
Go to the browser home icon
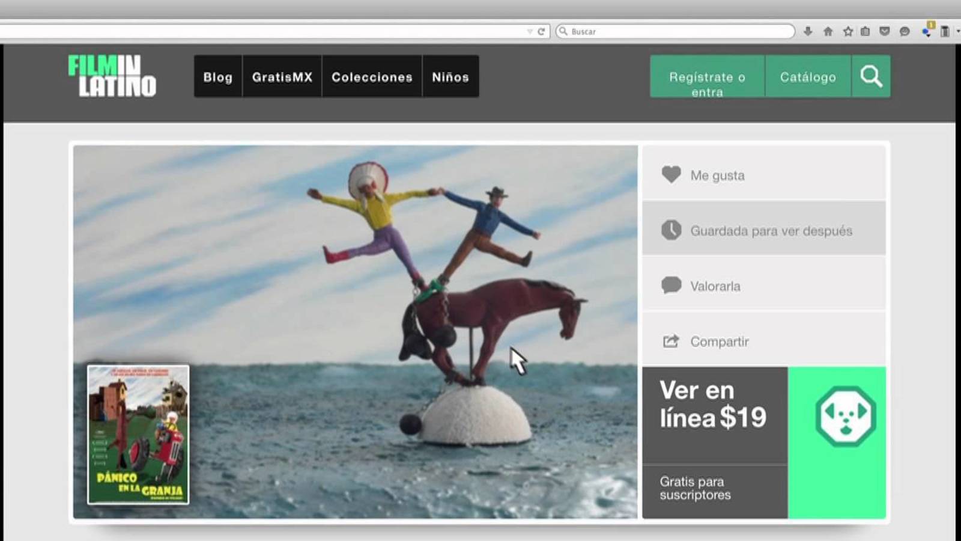coord(828,31)
